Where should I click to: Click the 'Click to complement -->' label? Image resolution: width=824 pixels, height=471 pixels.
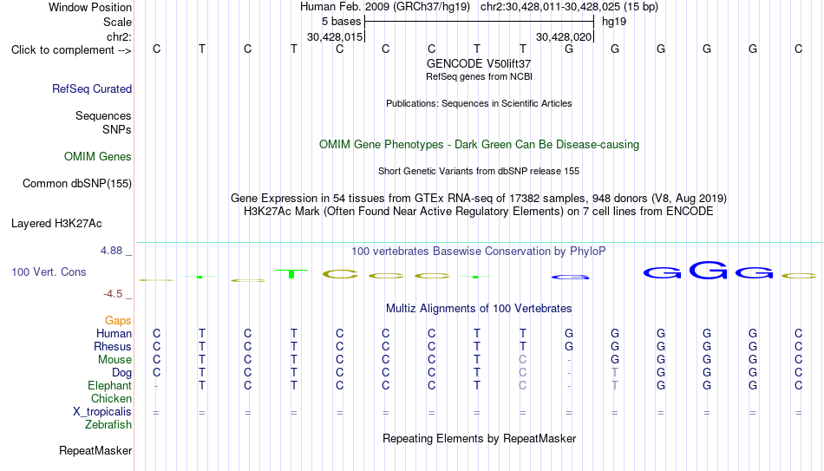[71, 50]
